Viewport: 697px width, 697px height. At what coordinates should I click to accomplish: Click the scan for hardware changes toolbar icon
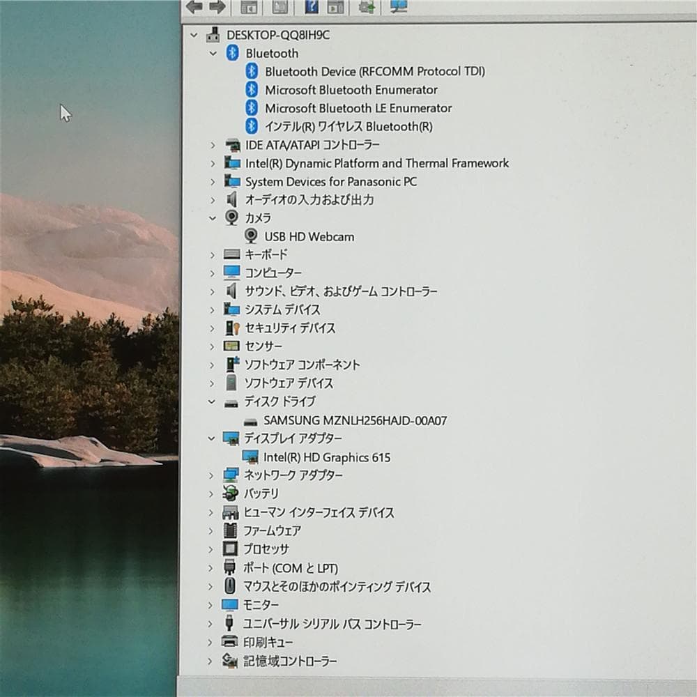(x=398, y=6)
